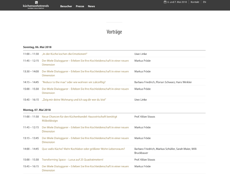This screenshot has width=230, height=179.
Task: Click 'Markus Fröde' in Monday's 13:15 row
Action: pyautogui.click(x=142, y=138)
